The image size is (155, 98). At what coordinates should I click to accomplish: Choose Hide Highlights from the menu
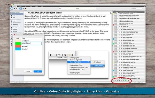pos(75,73)
